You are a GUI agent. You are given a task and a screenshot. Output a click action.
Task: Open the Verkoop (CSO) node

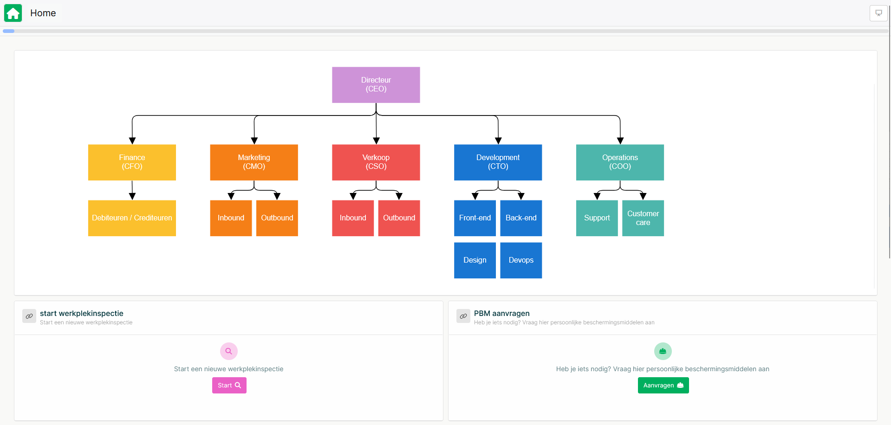point(376,162)
